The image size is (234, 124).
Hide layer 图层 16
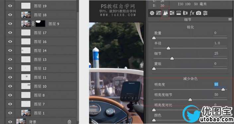10,41
